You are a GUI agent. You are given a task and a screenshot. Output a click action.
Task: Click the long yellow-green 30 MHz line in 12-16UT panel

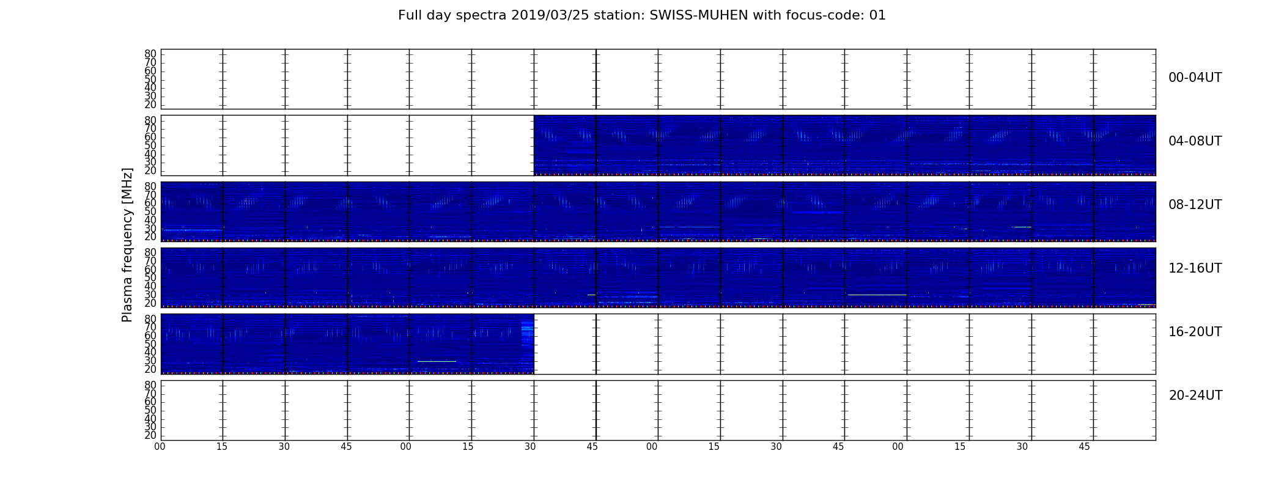[877, 295]
